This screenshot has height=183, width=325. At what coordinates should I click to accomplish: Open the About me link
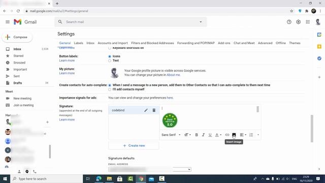(173, 75)
